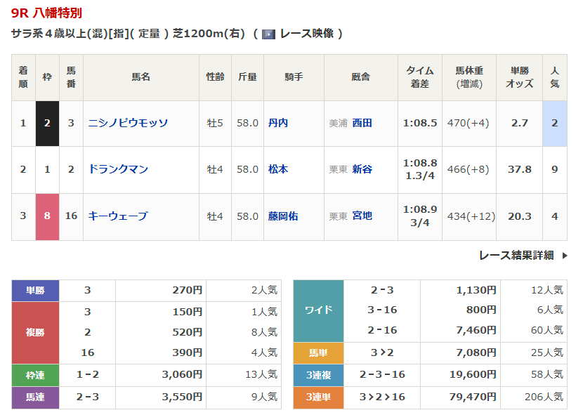583x415 pixels.
Task: Click the 馬名 column header
Action: 140,77
